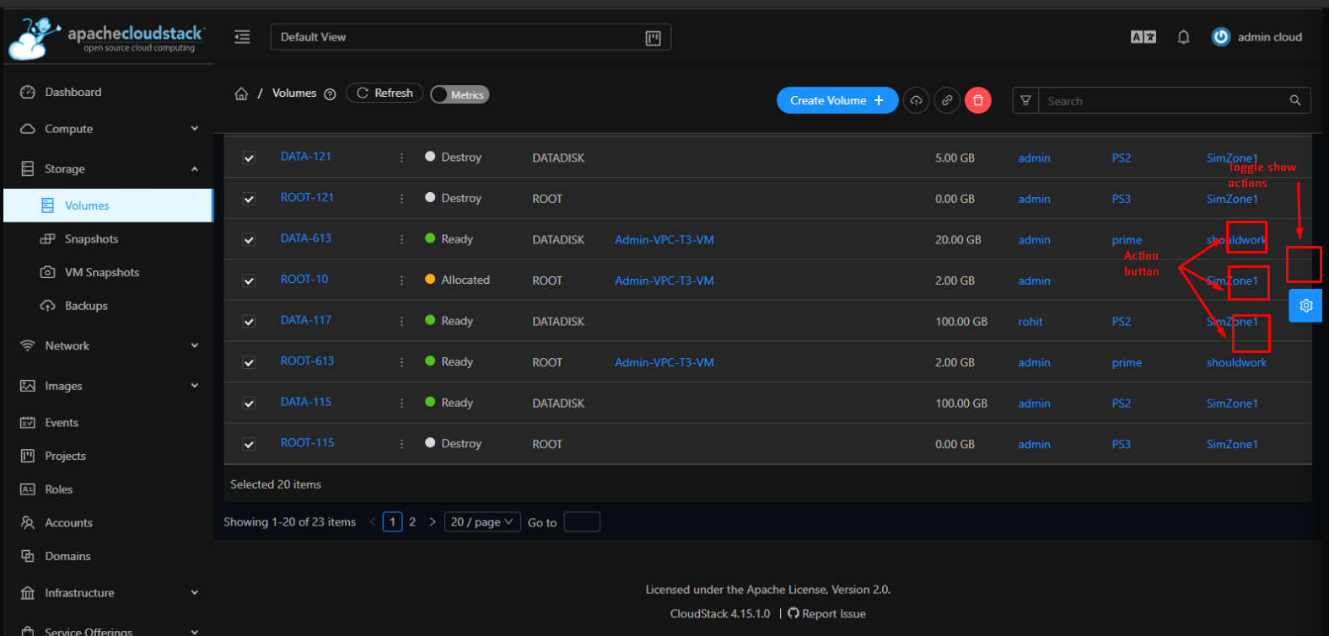
Task: Click the upload volume from URL link icon
Action: (x=947, y=100)
